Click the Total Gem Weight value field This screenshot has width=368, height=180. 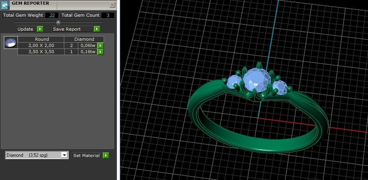click(x=52, y=16)
